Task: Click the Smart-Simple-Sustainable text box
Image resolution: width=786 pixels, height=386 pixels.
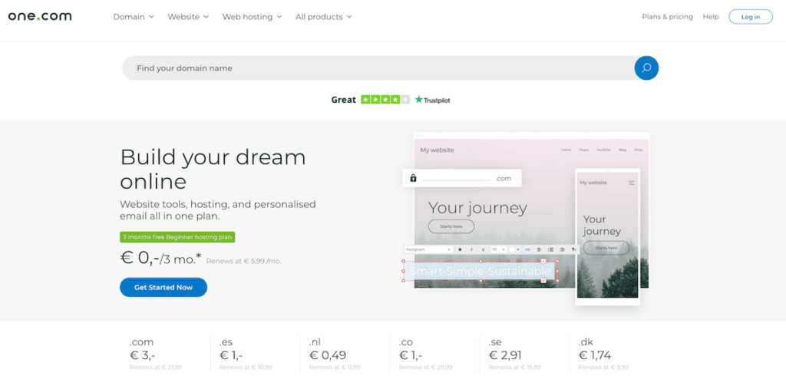Action: (x=481, y=271)
